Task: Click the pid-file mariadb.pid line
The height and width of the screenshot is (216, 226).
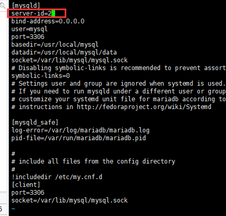Action: (x=78, y=138)
